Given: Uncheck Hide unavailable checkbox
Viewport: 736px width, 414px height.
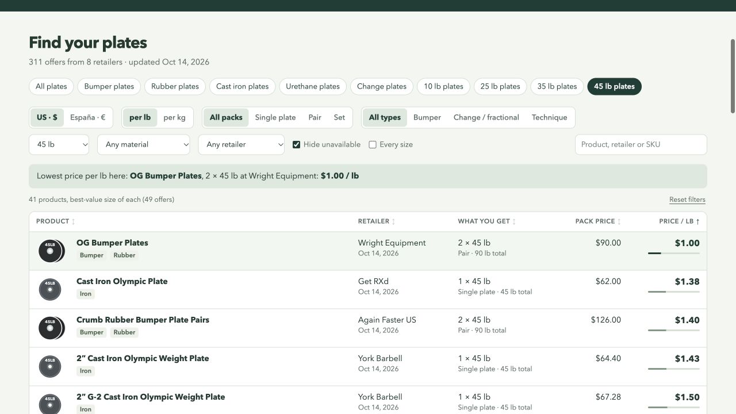Looking at the screenshot, I should [297, 144].
